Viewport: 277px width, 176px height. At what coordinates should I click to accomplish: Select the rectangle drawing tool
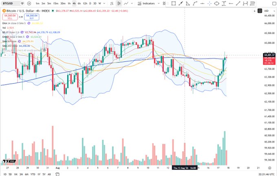[174, 3]
